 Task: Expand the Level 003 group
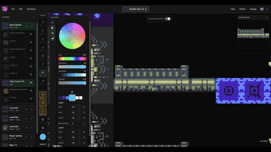26,128
